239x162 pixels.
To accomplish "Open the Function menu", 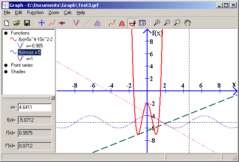I will tap(35, 12).
